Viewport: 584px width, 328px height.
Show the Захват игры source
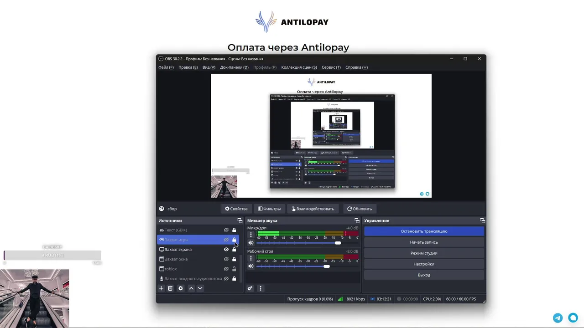coord(226,240)
